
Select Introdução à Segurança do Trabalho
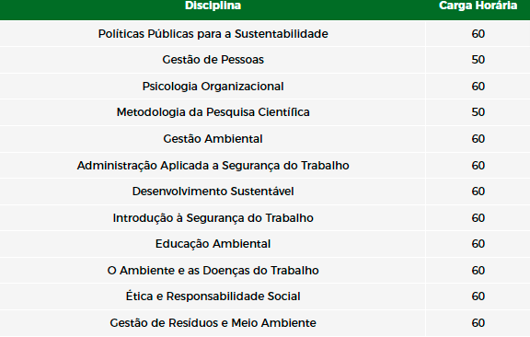point(213,218)
